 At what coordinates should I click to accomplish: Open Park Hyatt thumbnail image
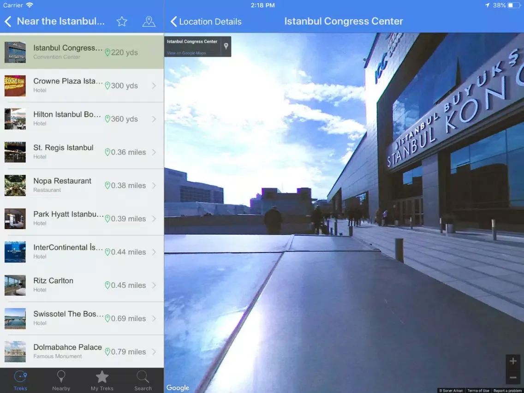[x=15, y=219]
